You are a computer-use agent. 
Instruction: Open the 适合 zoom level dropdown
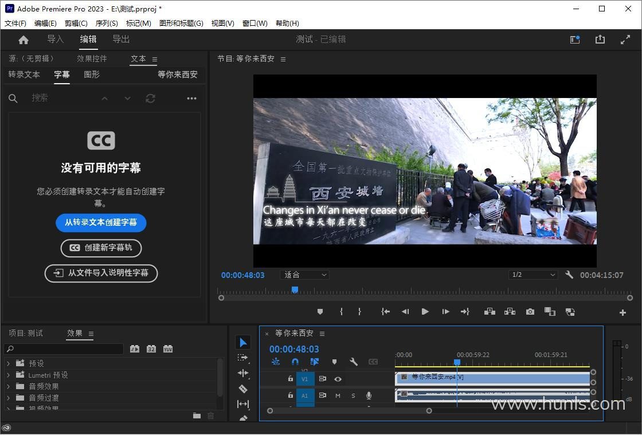[x=305, y=275]
